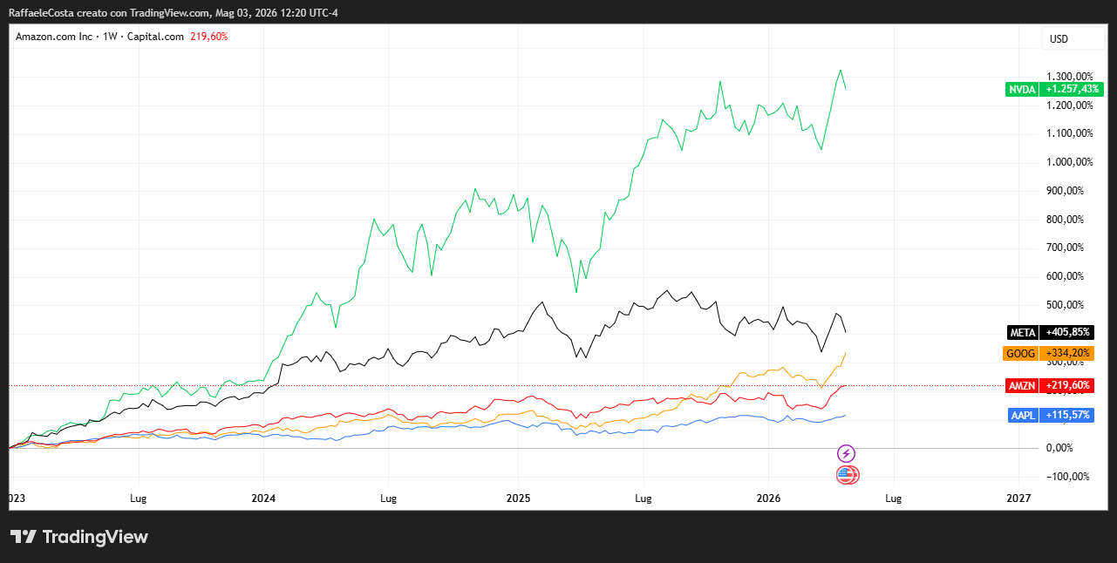This screenshot has height=563, width=1117.
Task: Click the 900,00% axis label
Action: click(x=1064, y=191)
